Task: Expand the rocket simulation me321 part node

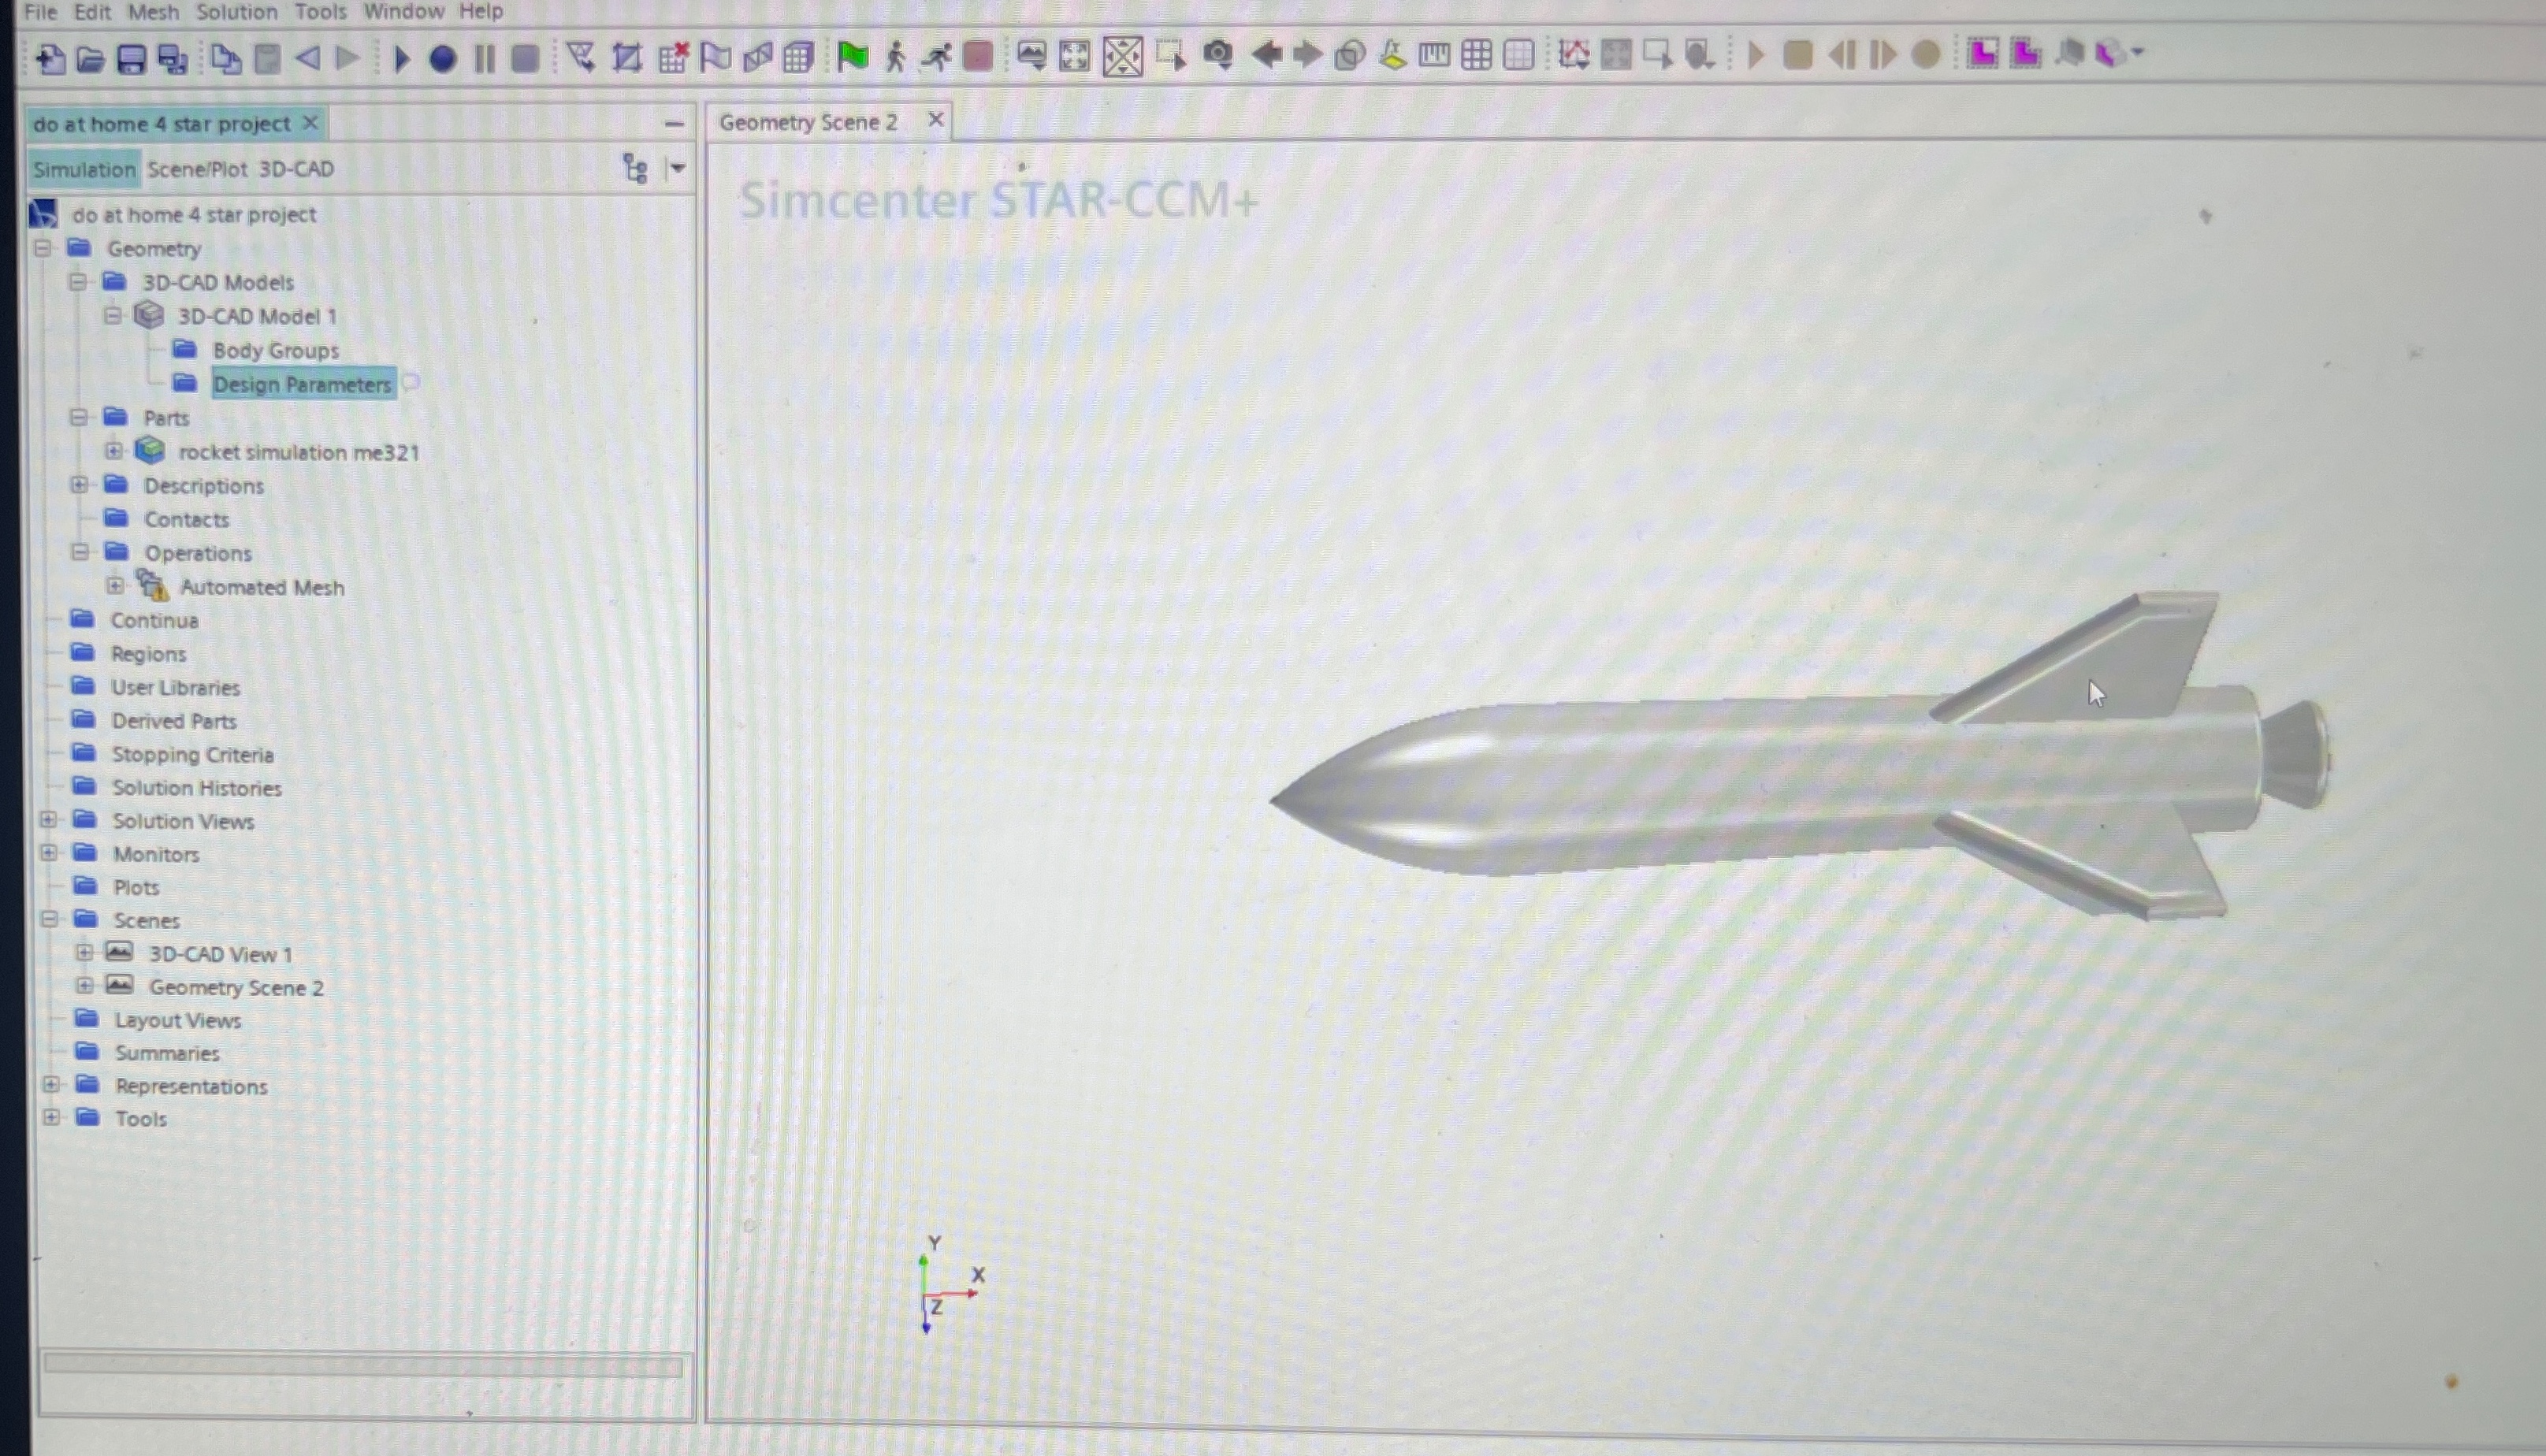Action: pyautogui.click(x=114, y=451)
